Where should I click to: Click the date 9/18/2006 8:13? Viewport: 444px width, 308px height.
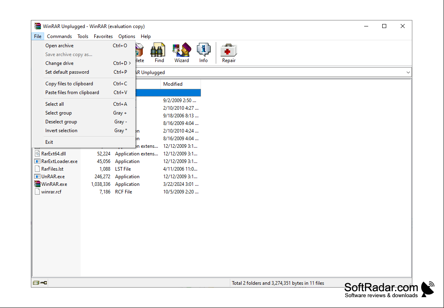[x=181, y=116]
